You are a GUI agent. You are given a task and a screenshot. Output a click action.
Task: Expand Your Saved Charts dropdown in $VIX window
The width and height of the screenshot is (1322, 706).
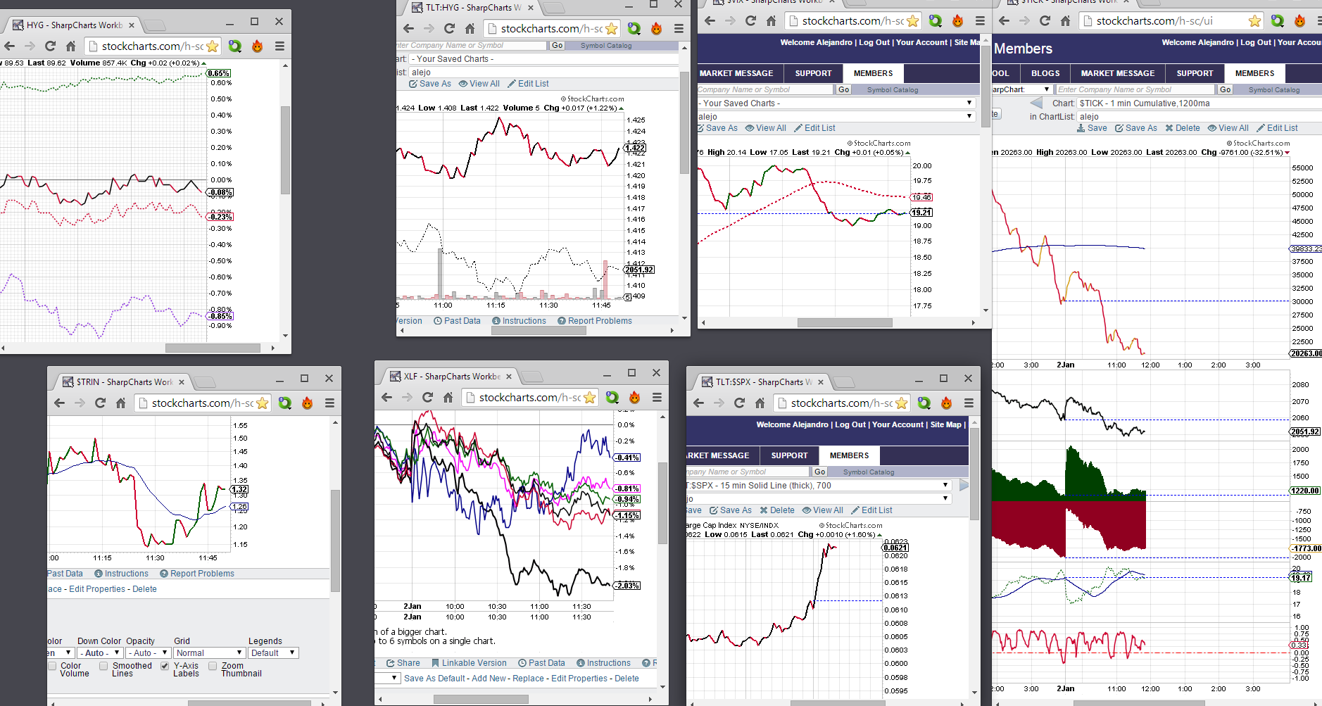(x=836, y=103)
